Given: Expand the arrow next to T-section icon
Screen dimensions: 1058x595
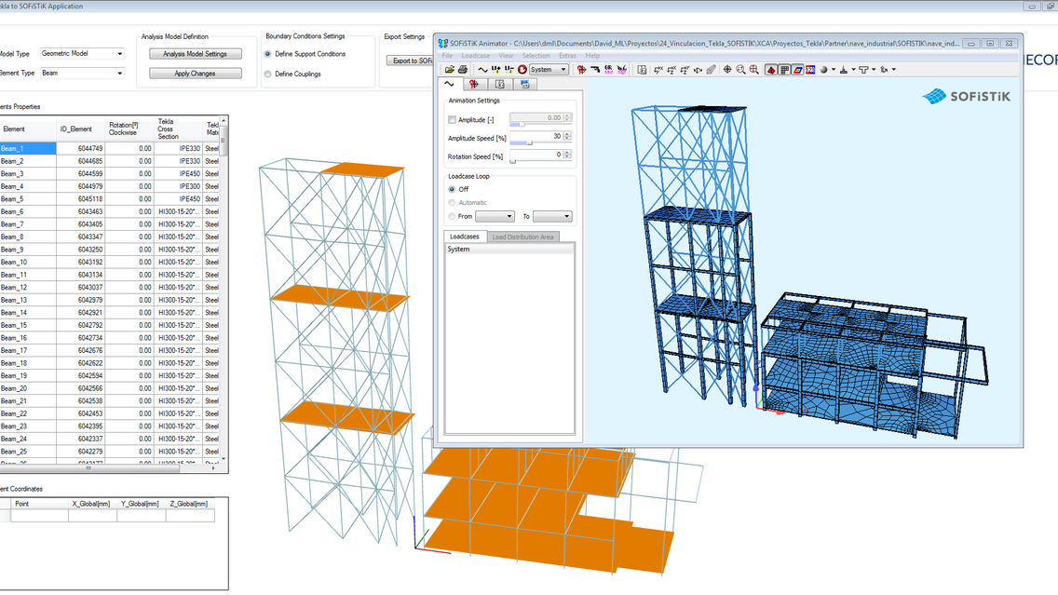Looking at the screenshot, I should tap(874, 70).
